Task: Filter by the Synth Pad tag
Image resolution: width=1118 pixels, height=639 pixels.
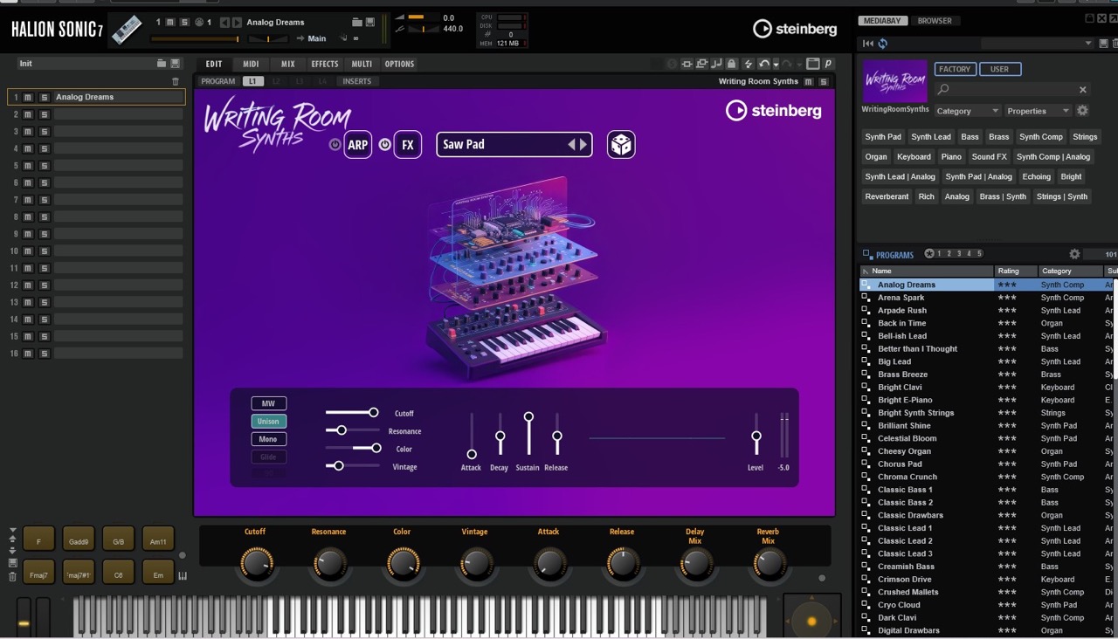Action: [x=882, y=137]
